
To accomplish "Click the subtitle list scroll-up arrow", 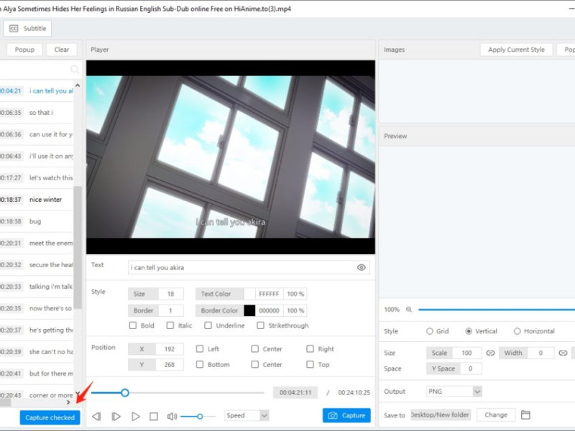I will coord(78,85).
